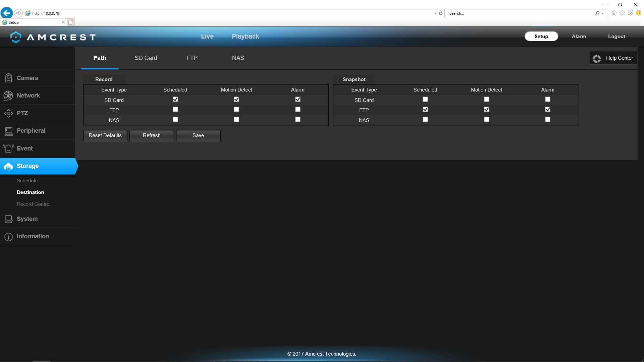Click the search magnifier icon
This screenshot has width=644, height=362.
pyautogui.click(x=597, y=13)
